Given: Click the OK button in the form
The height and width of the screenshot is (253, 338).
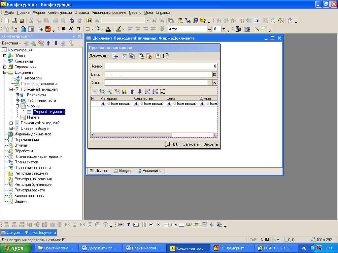Looking at the screenshot, I should (175, 144).
